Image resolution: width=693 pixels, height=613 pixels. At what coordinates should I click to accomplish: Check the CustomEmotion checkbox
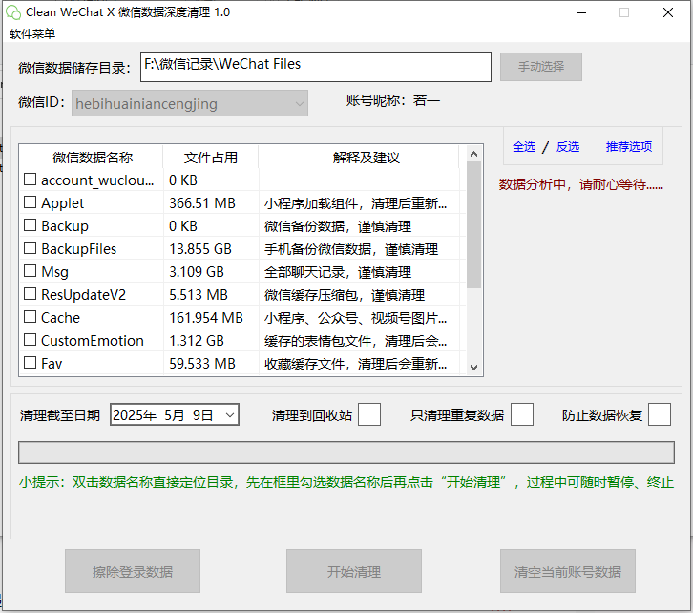pos(30,340)
